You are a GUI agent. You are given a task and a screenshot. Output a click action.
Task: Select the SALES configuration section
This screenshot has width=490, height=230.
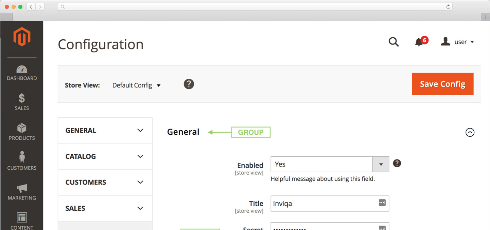[105, 208]
